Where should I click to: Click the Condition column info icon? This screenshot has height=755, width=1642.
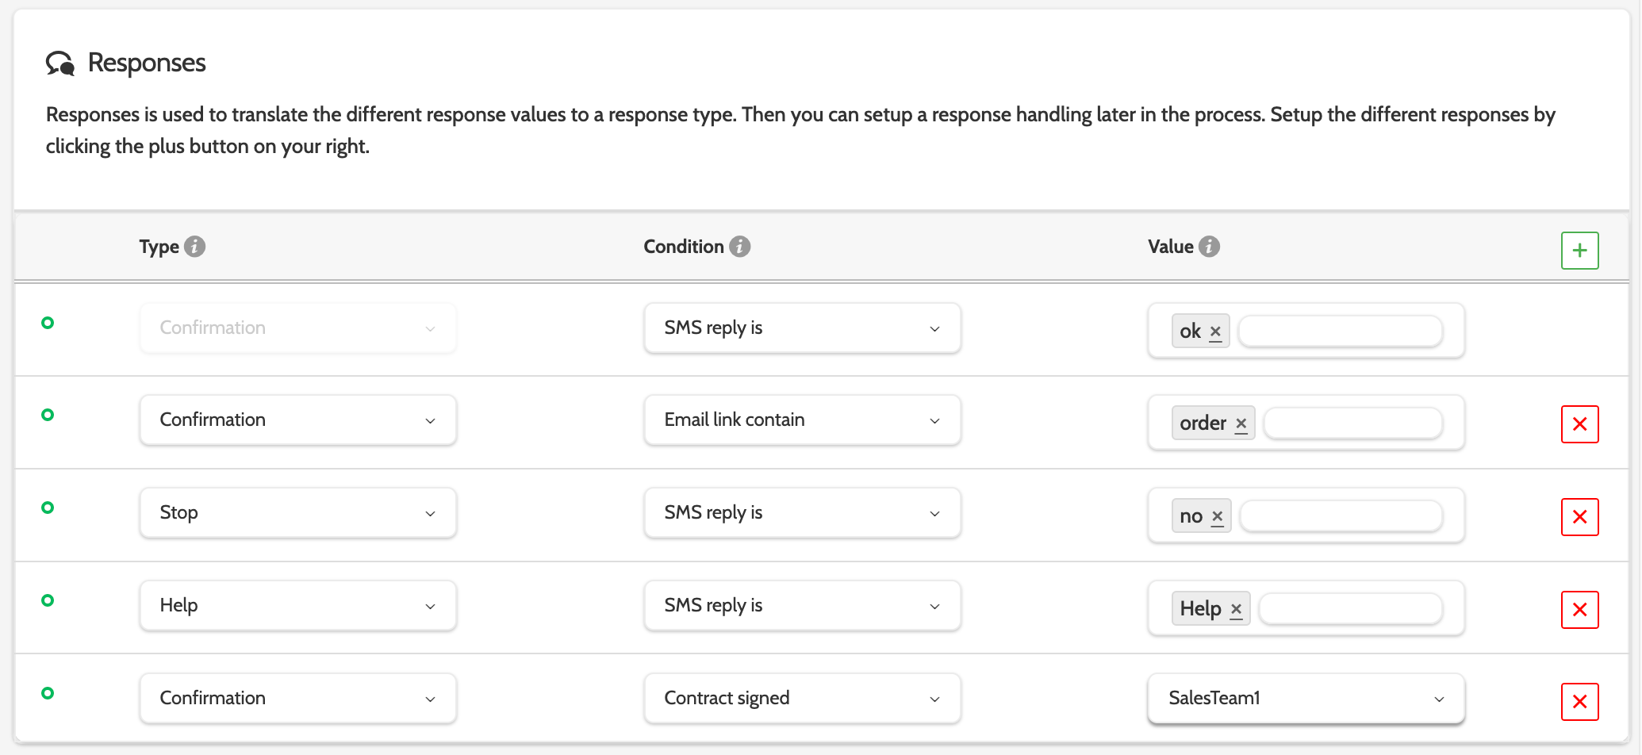[x=739, y=247]
